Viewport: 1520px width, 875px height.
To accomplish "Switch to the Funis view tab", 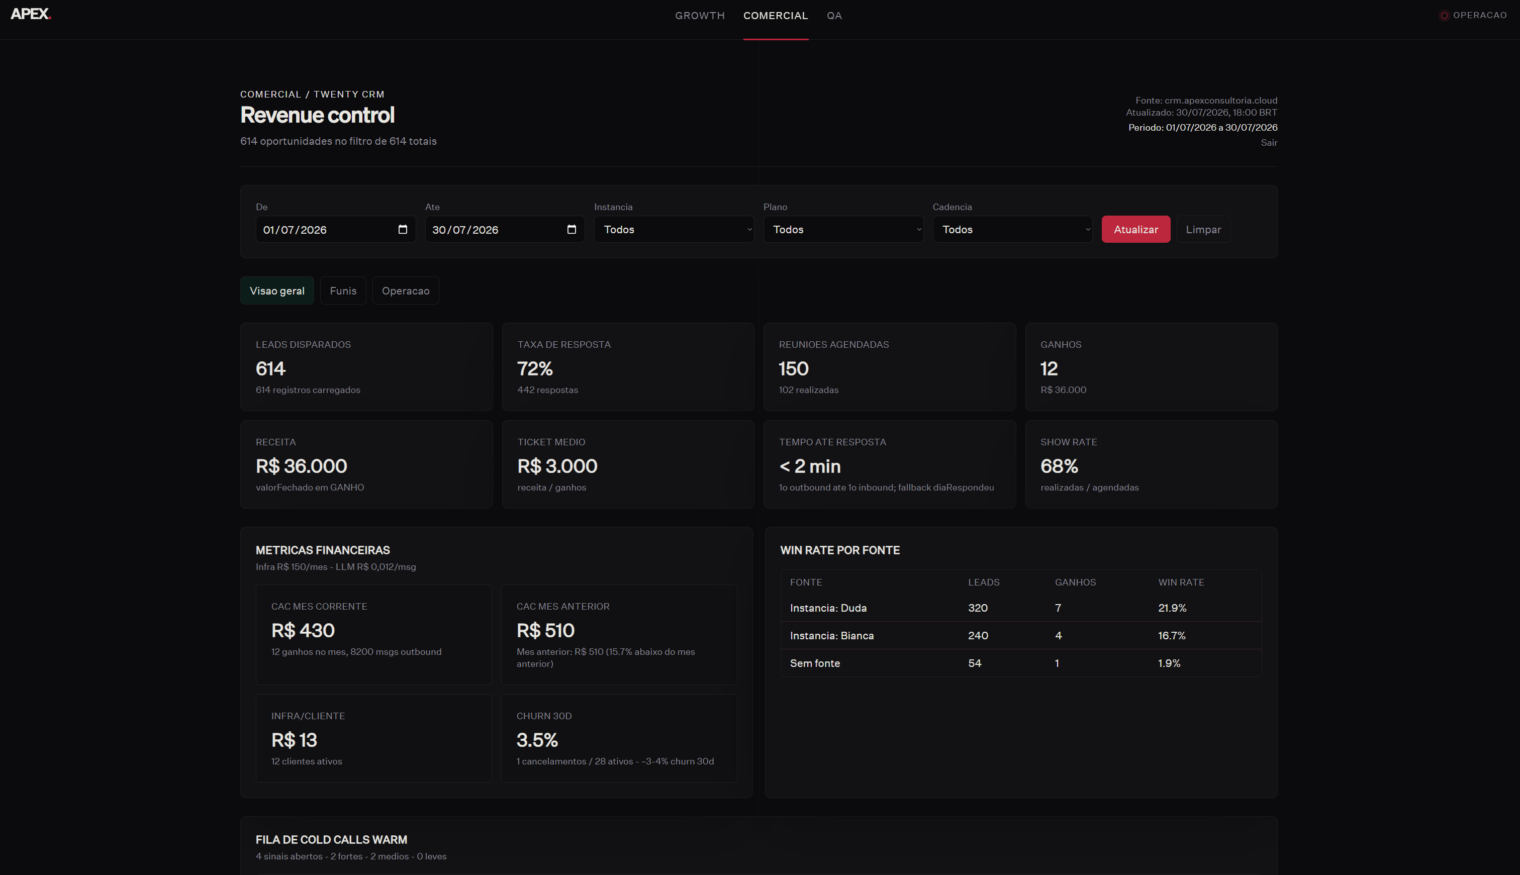I will pos(343,291).
